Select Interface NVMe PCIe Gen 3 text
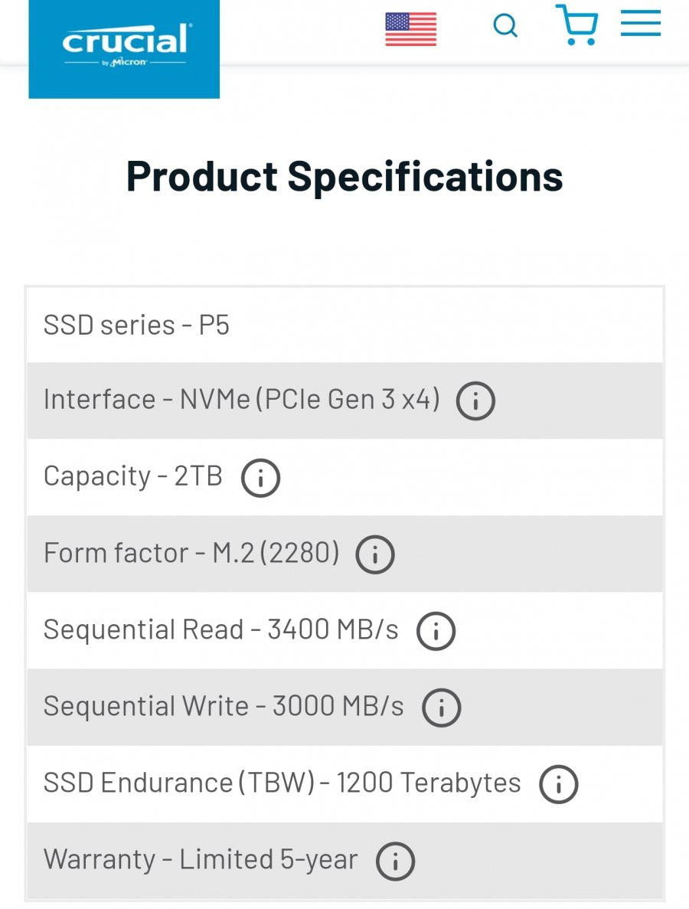689x909 pixels. click(x=242, y=400)
